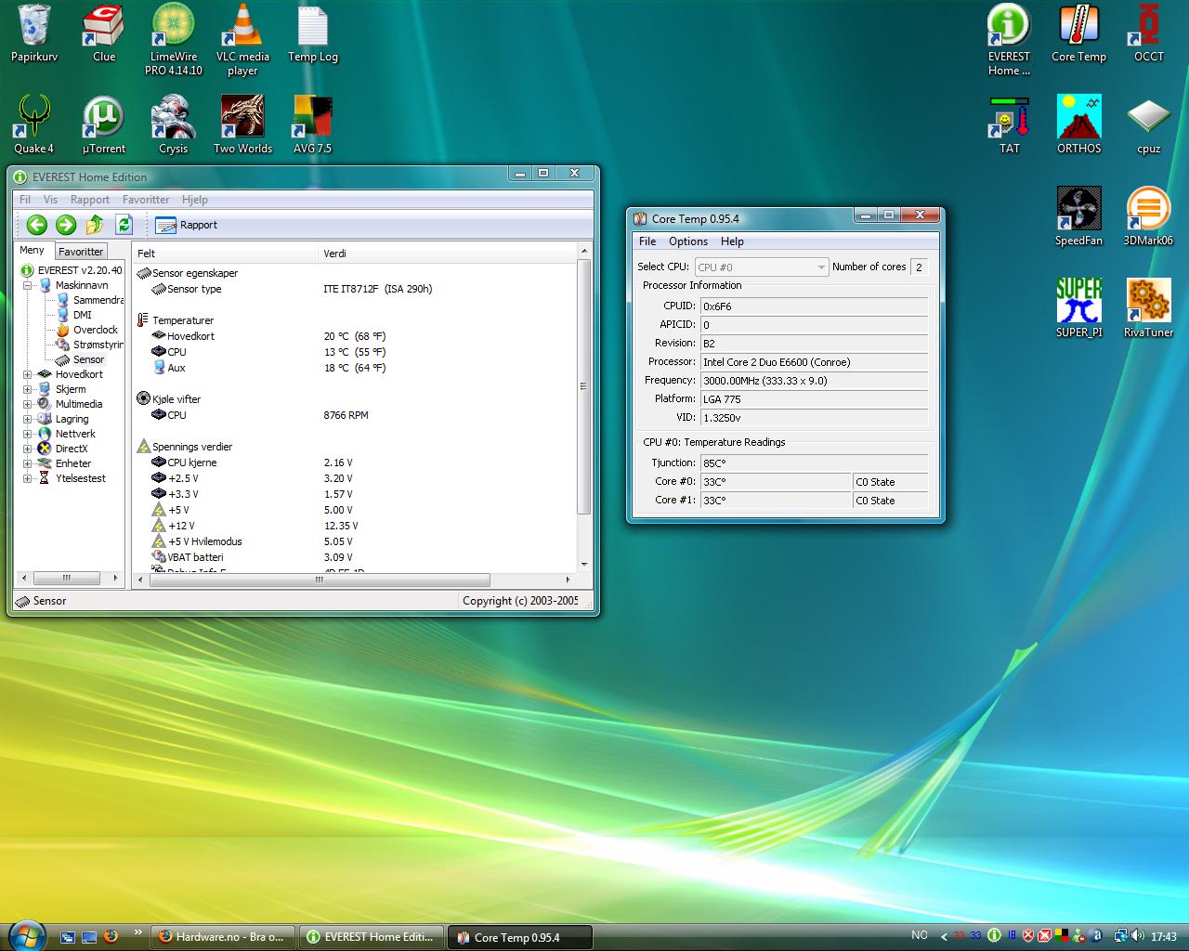
Task: Click the green Back arrow in EVEREST toolbar
Action: [x=37, y=225]
